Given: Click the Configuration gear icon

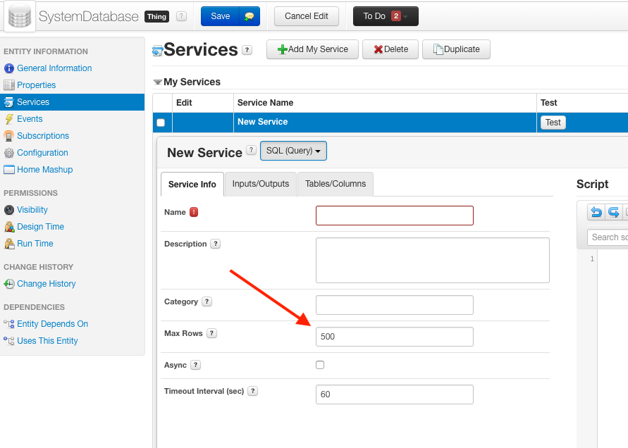Looking at the screenshot, I should (9, 153).
